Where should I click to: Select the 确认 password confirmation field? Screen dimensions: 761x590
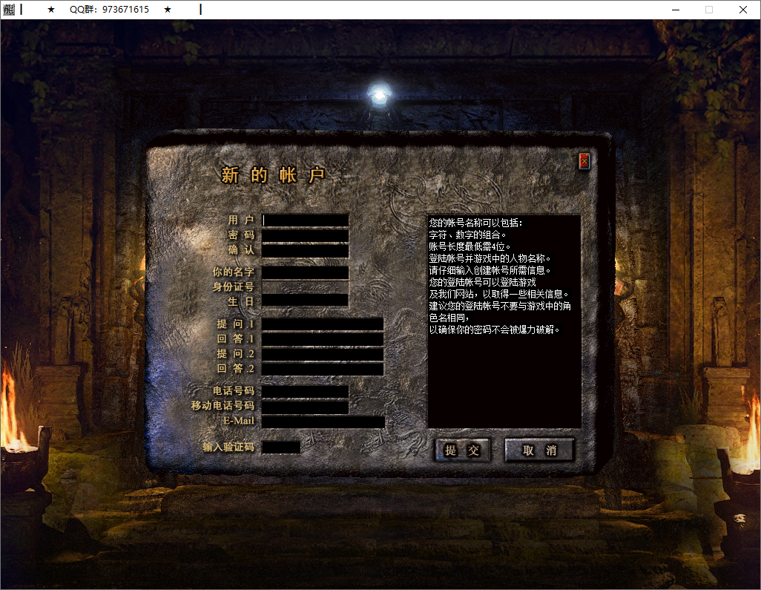point(306,251)
